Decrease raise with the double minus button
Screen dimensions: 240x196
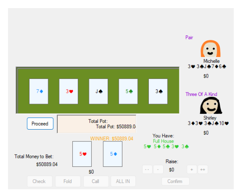click(147, 170)
